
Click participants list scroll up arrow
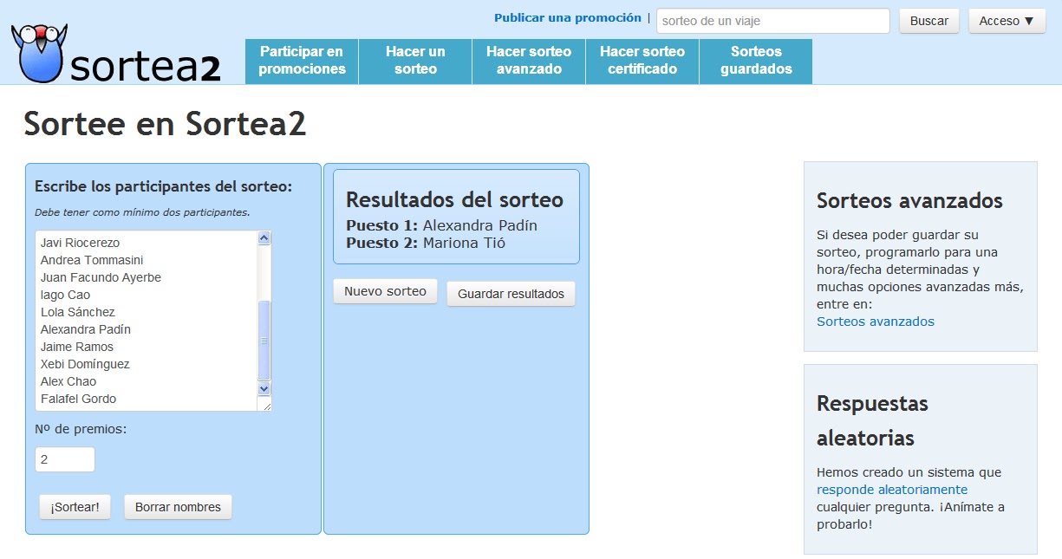(264, 238)
